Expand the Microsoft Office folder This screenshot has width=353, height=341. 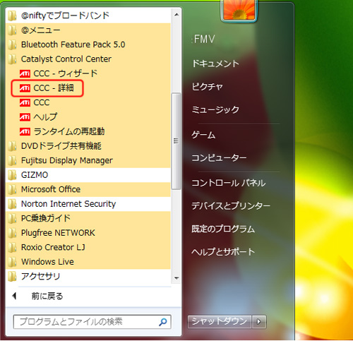click(88, 189)
